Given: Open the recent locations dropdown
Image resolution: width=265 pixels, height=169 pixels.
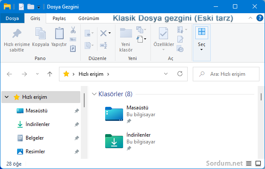Looking at the screenshot, I should [x=37, y=74].
